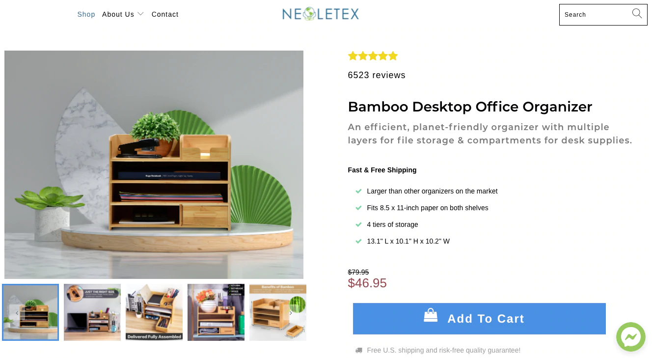Click the delivery truck icon
This screenshot has width=652, height=358.
[x=359, y=350]
